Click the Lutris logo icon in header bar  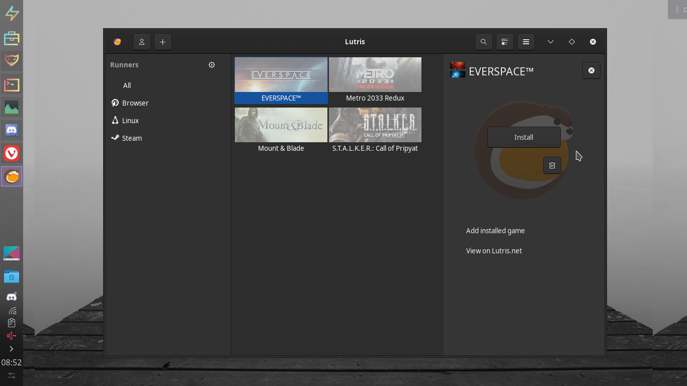pyautogui.click(x=117, y=42)
